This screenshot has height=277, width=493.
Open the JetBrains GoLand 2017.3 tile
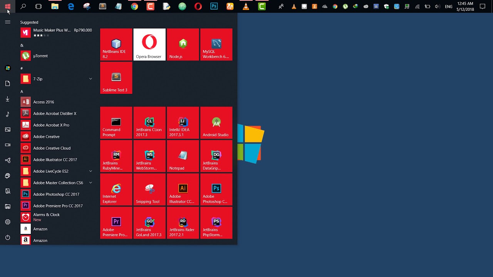pos(149,223)
